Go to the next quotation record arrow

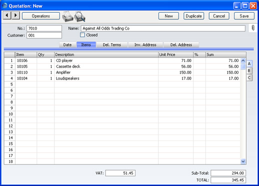[x=15, y=15]
